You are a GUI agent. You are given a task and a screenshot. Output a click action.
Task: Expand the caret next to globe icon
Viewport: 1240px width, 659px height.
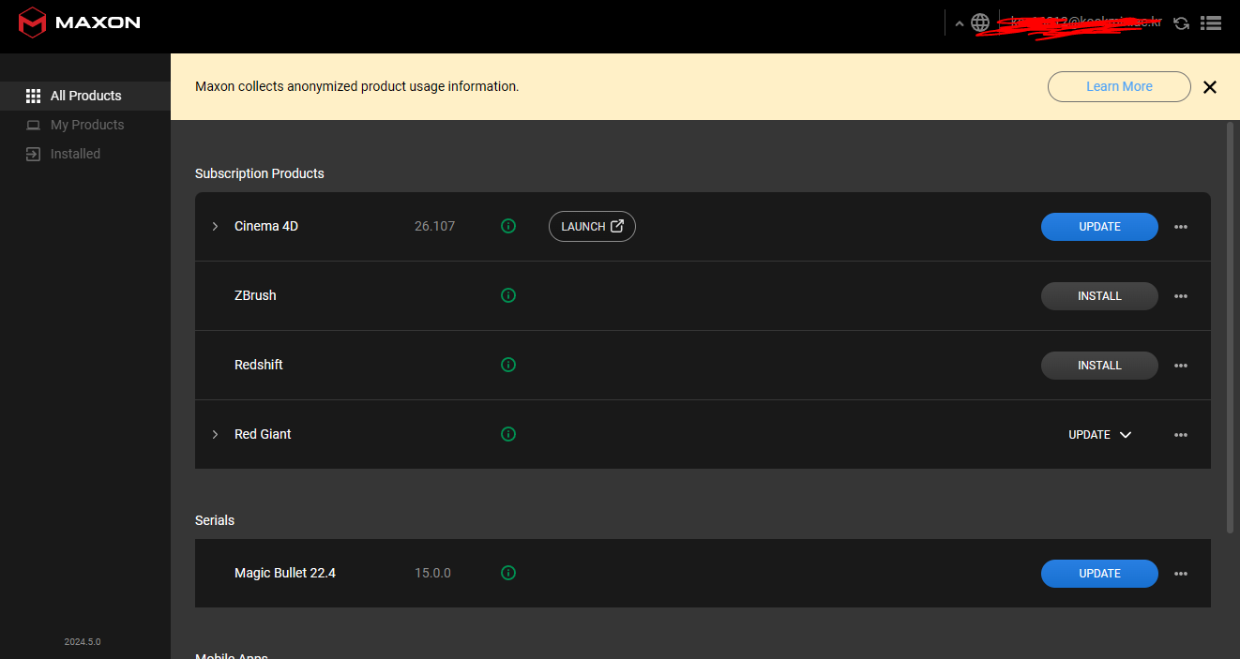pos(959,23)
